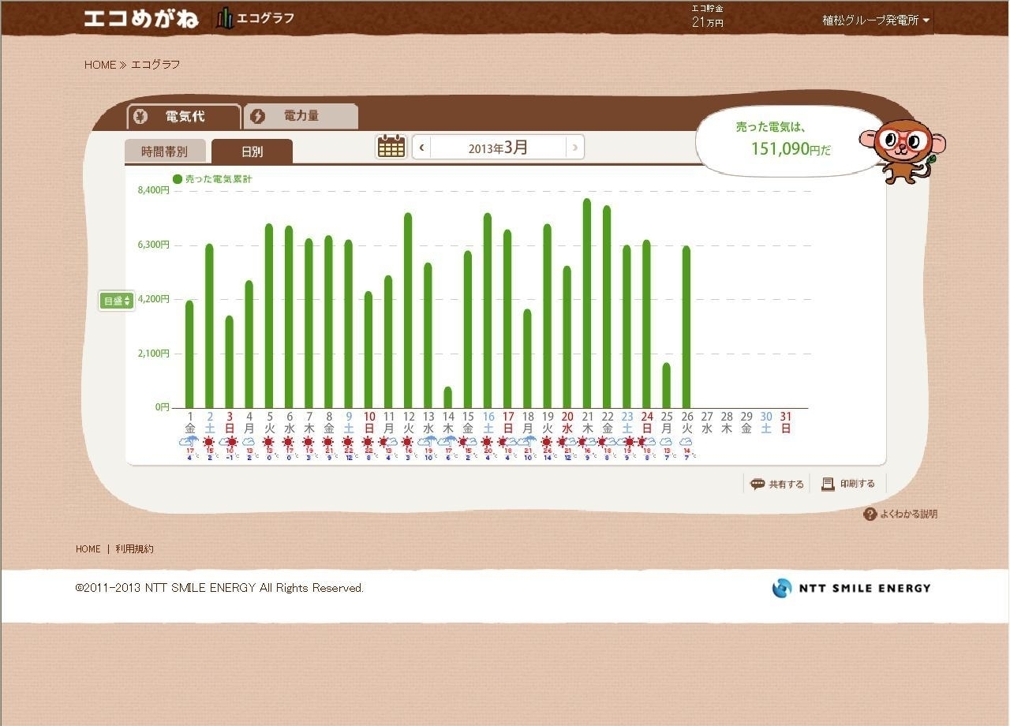Click the cloud icon under day 26

[x=686, y=442]
